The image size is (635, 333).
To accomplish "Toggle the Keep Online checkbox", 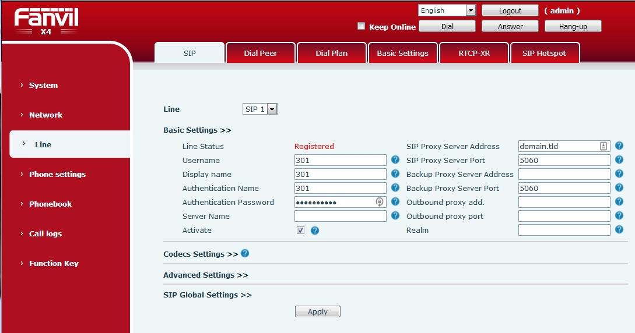I will [x=361, y=26].
